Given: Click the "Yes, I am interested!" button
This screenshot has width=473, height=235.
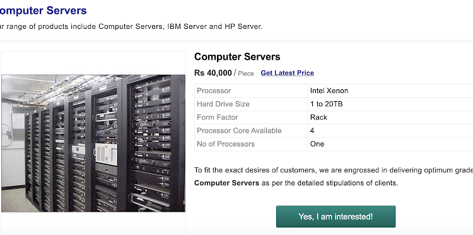Looking at the screenshot, I should [x=336, y=216].
